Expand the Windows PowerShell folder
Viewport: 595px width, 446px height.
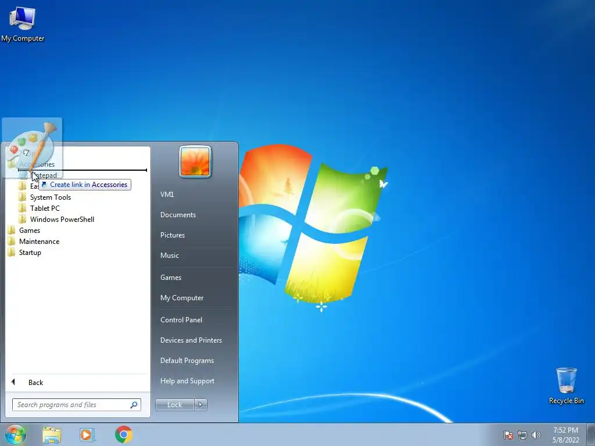62,219
